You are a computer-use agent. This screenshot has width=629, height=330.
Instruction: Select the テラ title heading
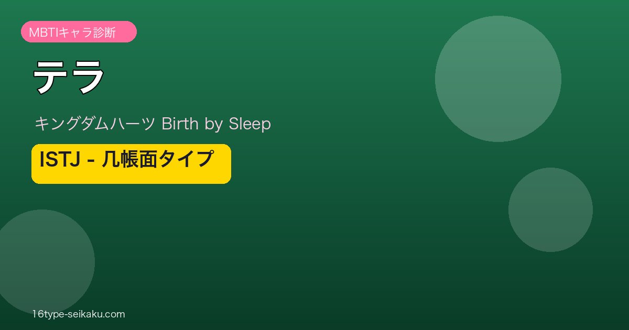[69, 76]
